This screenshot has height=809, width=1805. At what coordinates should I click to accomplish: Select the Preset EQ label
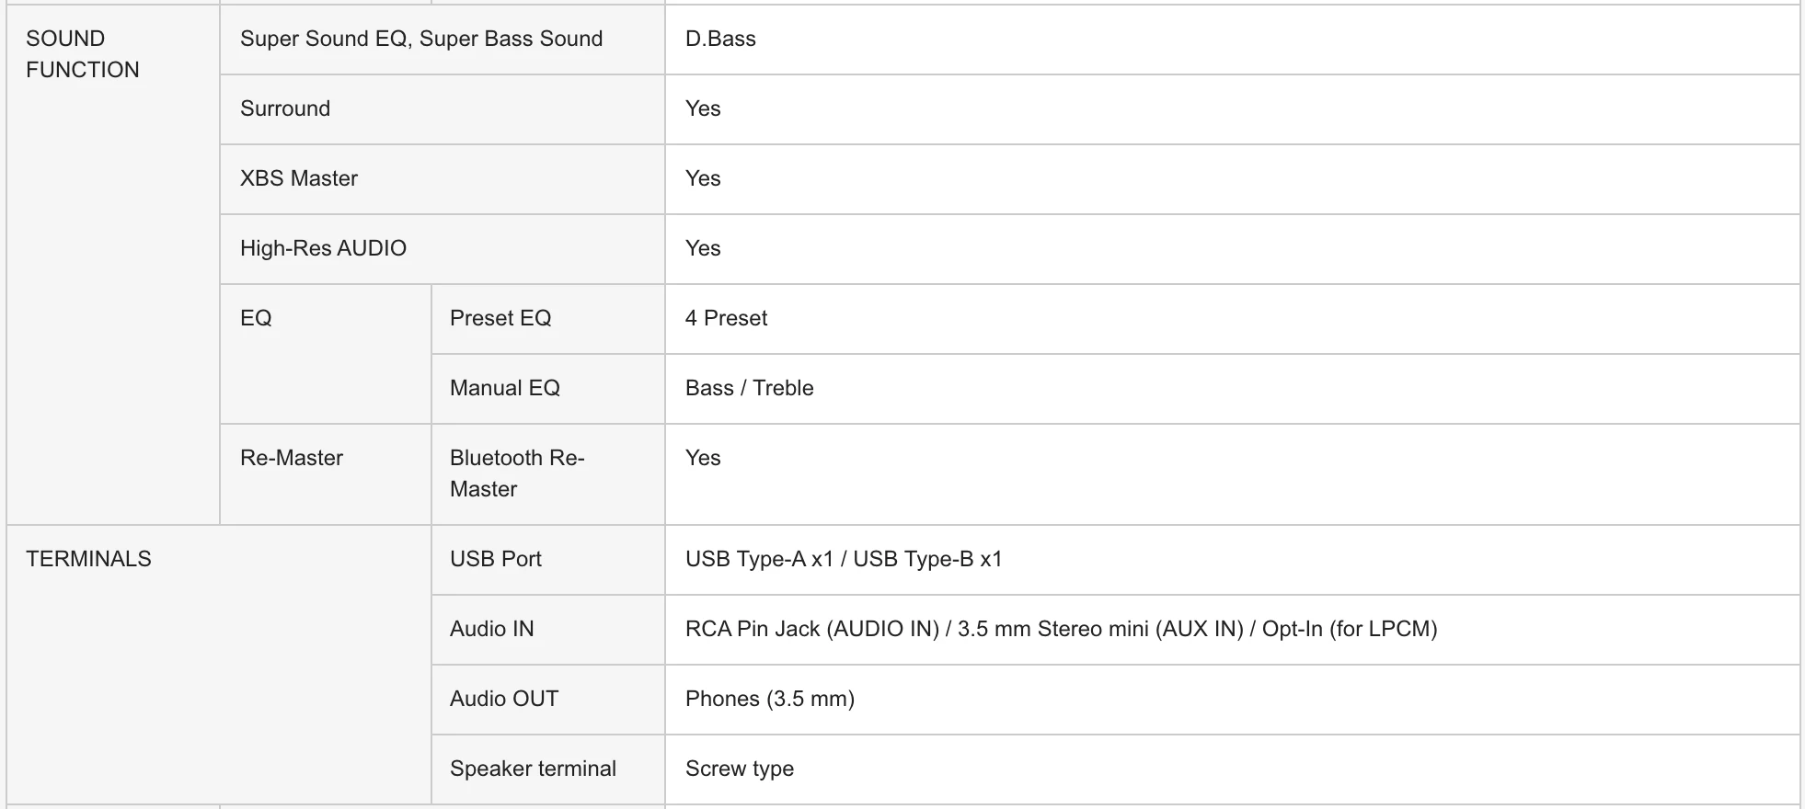pyautogui.click(x=500, y=318)
